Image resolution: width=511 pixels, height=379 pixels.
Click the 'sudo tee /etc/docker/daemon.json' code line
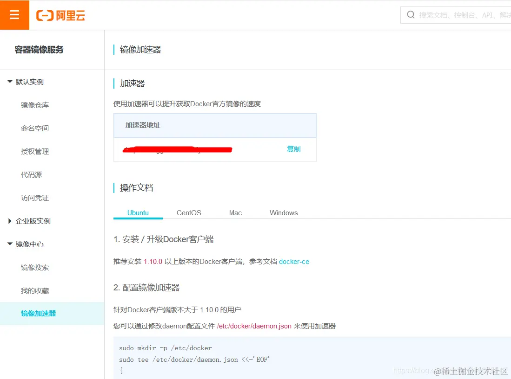point(194,360)
